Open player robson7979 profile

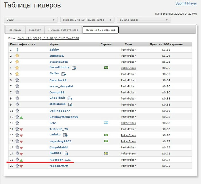pyautogui.click(x=59, y=166)
